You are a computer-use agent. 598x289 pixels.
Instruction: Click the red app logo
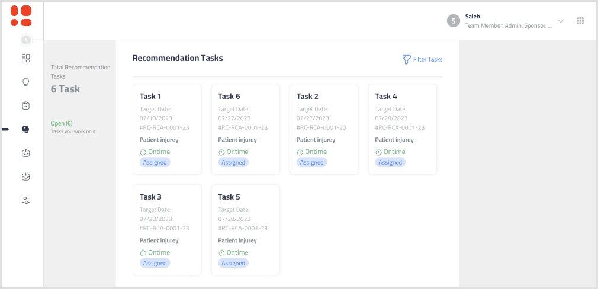tap(21, 16)
